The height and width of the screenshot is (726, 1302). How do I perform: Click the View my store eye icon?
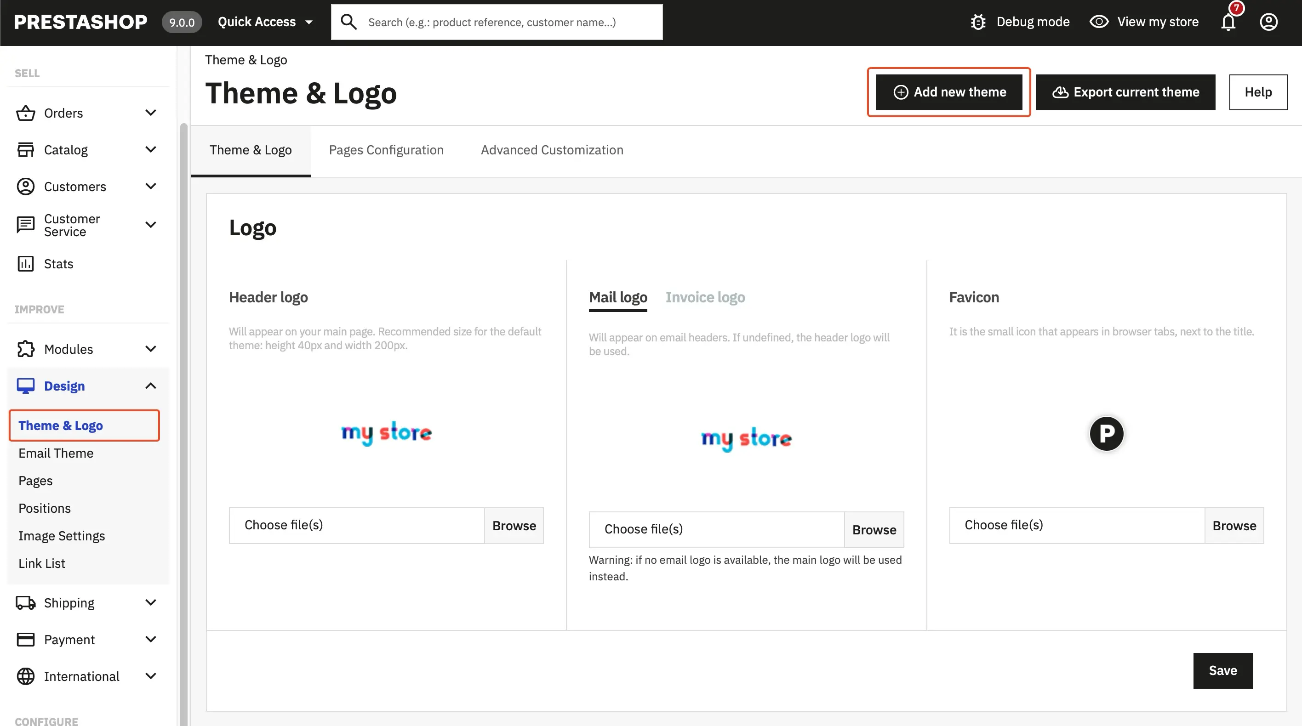point(1099,22)
